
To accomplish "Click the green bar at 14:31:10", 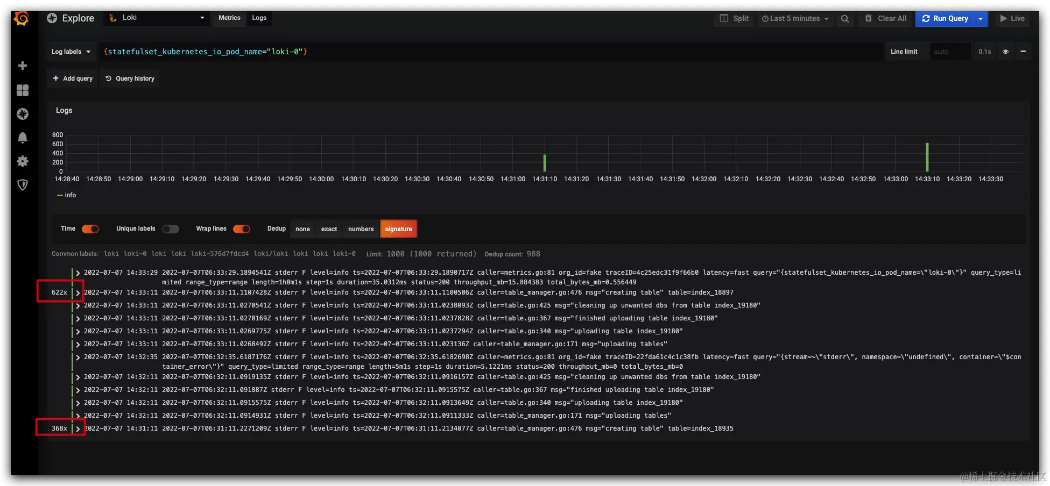I will coord(545,163).
